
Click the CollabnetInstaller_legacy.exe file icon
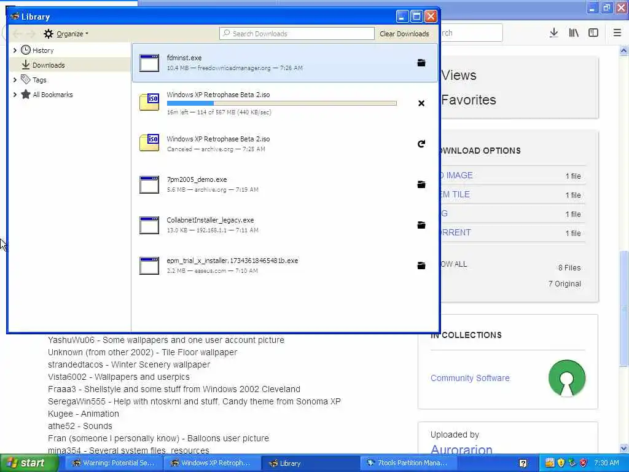[149, 225]
